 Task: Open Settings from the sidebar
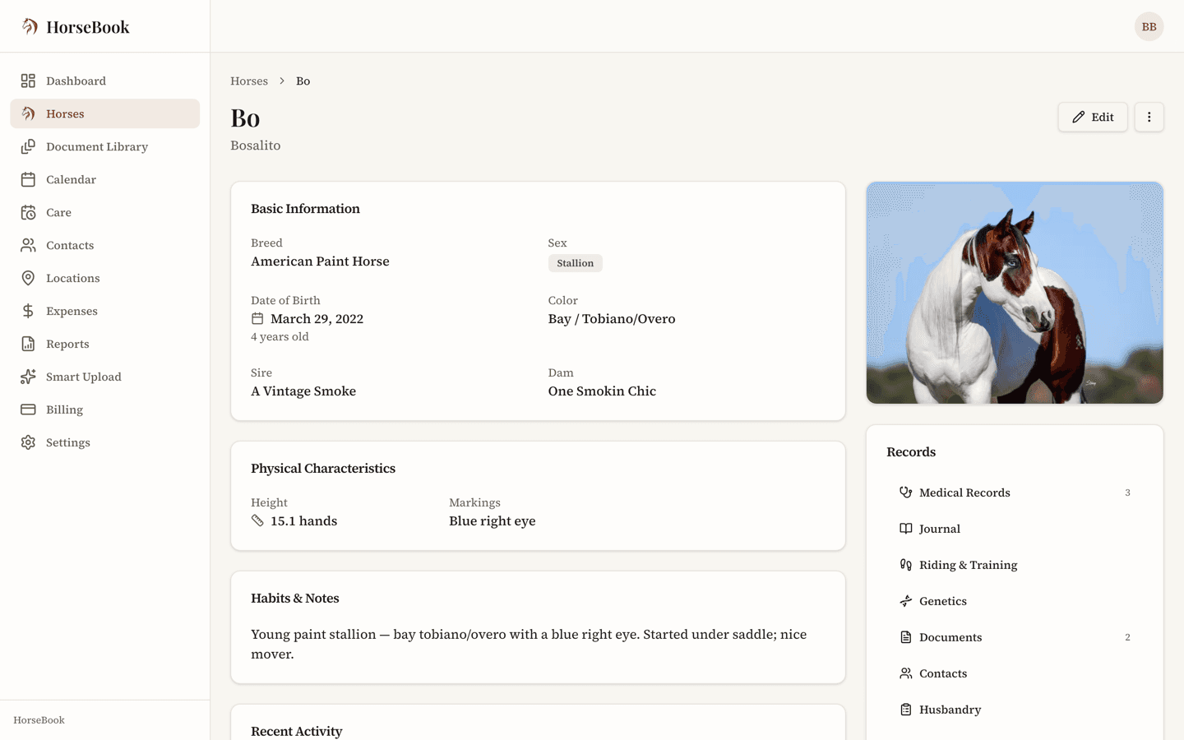pyautogui.click(x=105, y=442)
